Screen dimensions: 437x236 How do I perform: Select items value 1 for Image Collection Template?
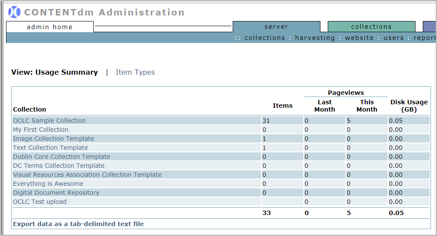[x=264, y=139]
